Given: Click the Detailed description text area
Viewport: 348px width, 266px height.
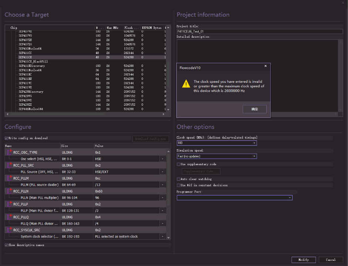Looking at the screenshot, I should [257, 76].
